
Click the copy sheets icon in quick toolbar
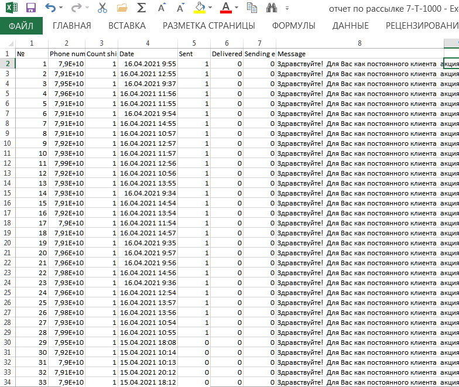(252, 8)
